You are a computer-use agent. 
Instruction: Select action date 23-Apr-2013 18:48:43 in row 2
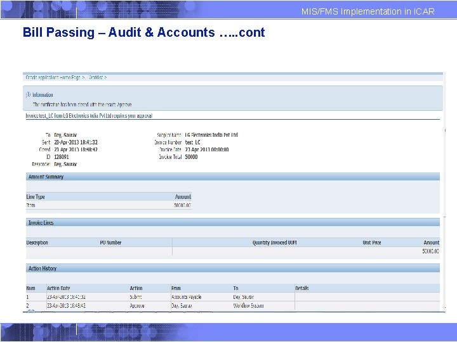(x=66, y=306)
